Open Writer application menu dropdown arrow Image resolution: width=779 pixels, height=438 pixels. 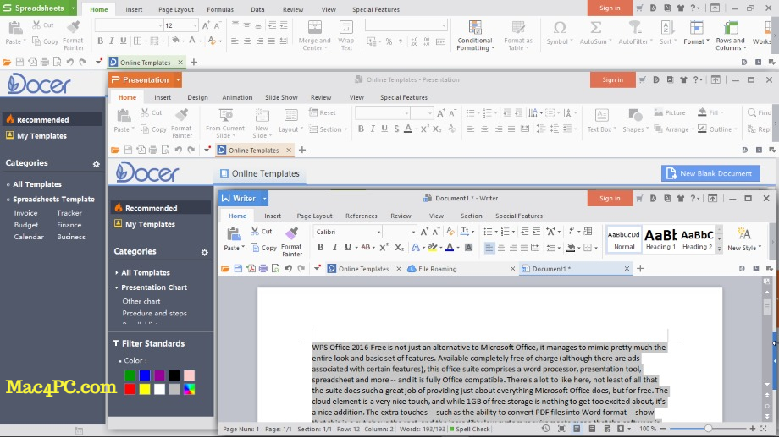point(264,199)
